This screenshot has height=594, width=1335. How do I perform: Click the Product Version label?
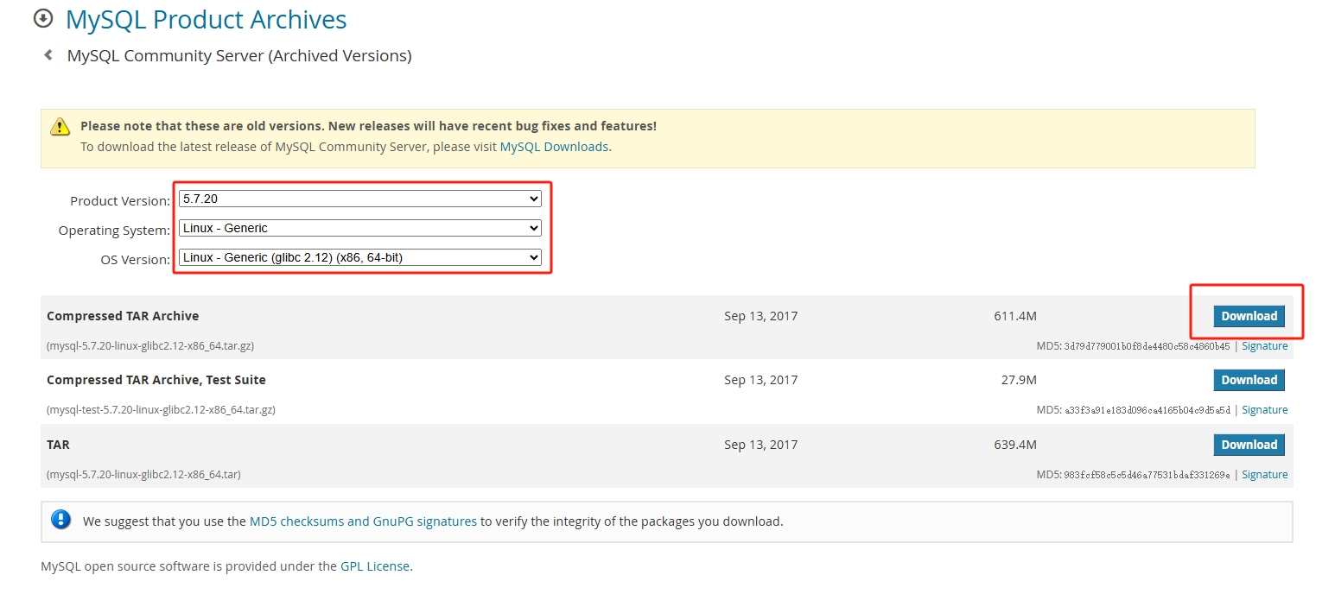(120, 200)
